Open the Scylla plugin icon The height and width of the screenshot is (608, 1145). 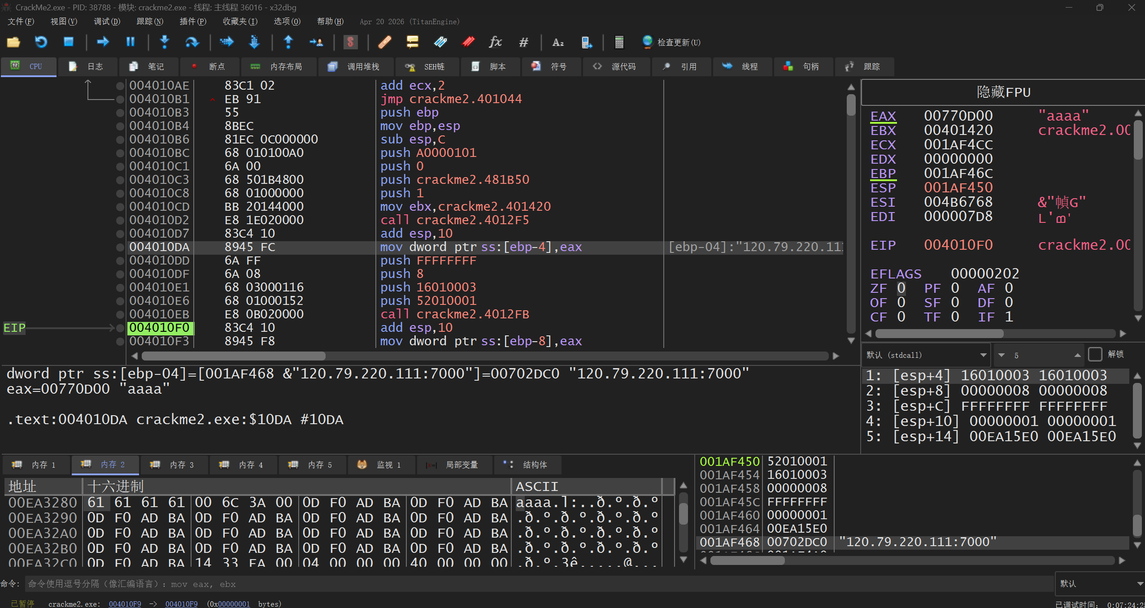click(350, 42)
